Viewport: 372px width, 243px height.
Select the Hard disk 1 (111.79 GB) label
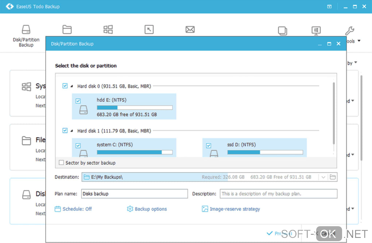[x=114, y=131]
